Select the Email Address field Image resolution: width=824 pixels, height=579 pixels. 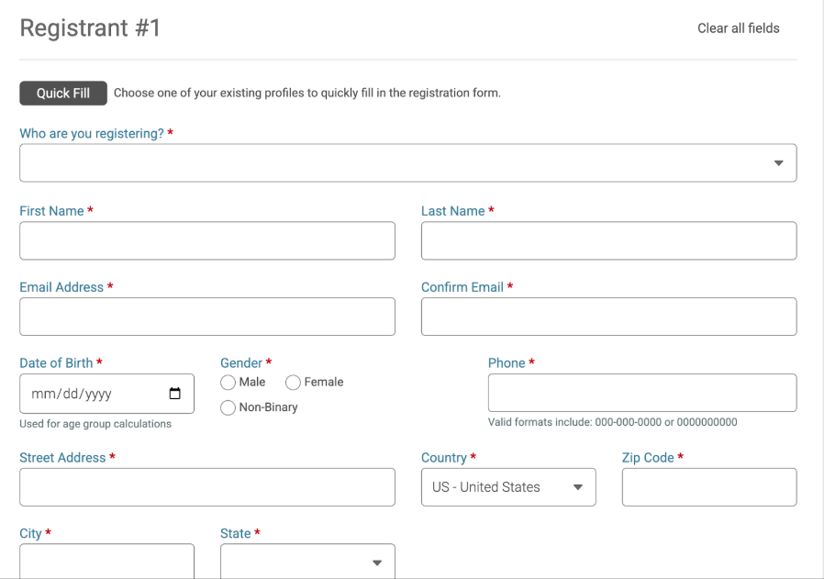click(207, 317)
